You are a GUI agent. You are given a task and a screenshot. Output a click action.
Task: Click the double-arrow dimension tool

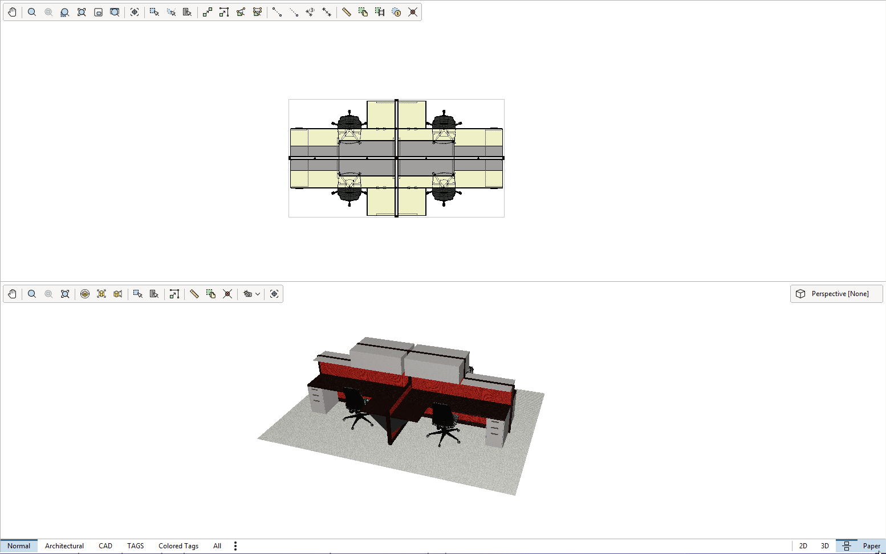[x=327, y=12]
